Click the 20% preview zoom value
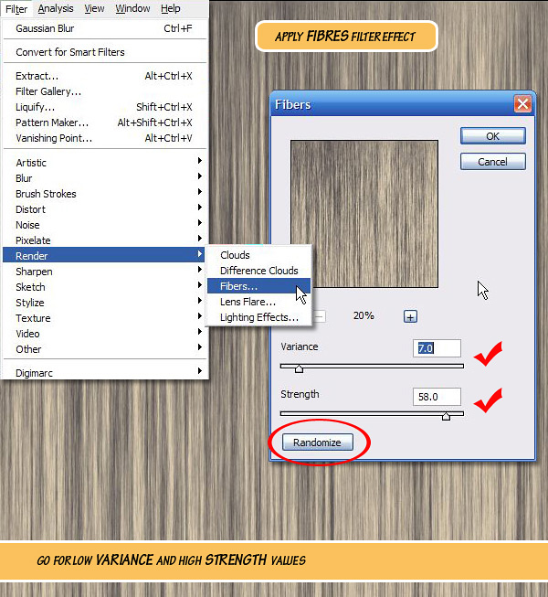 pos(364,315)
